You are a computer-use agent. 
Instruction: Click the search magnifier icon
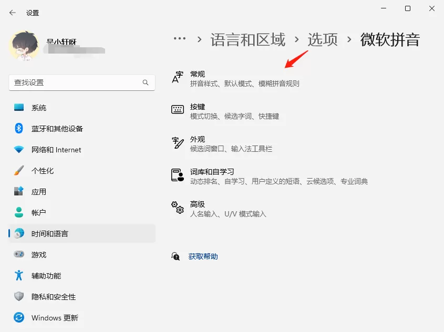[146, 82]
